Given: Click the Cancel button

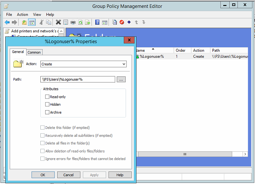Looking at the screenshot, I should [69, 175].
